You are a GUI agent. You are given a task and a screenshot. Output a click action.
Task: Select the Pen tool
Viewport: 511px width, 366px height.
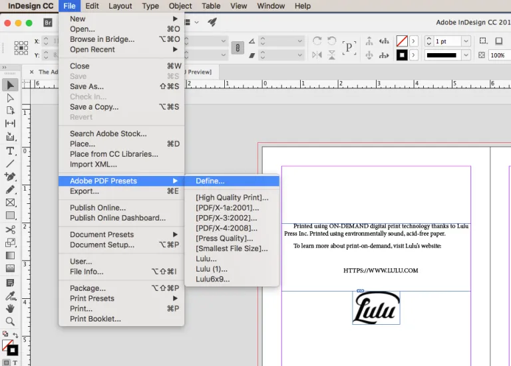(10, 176)
